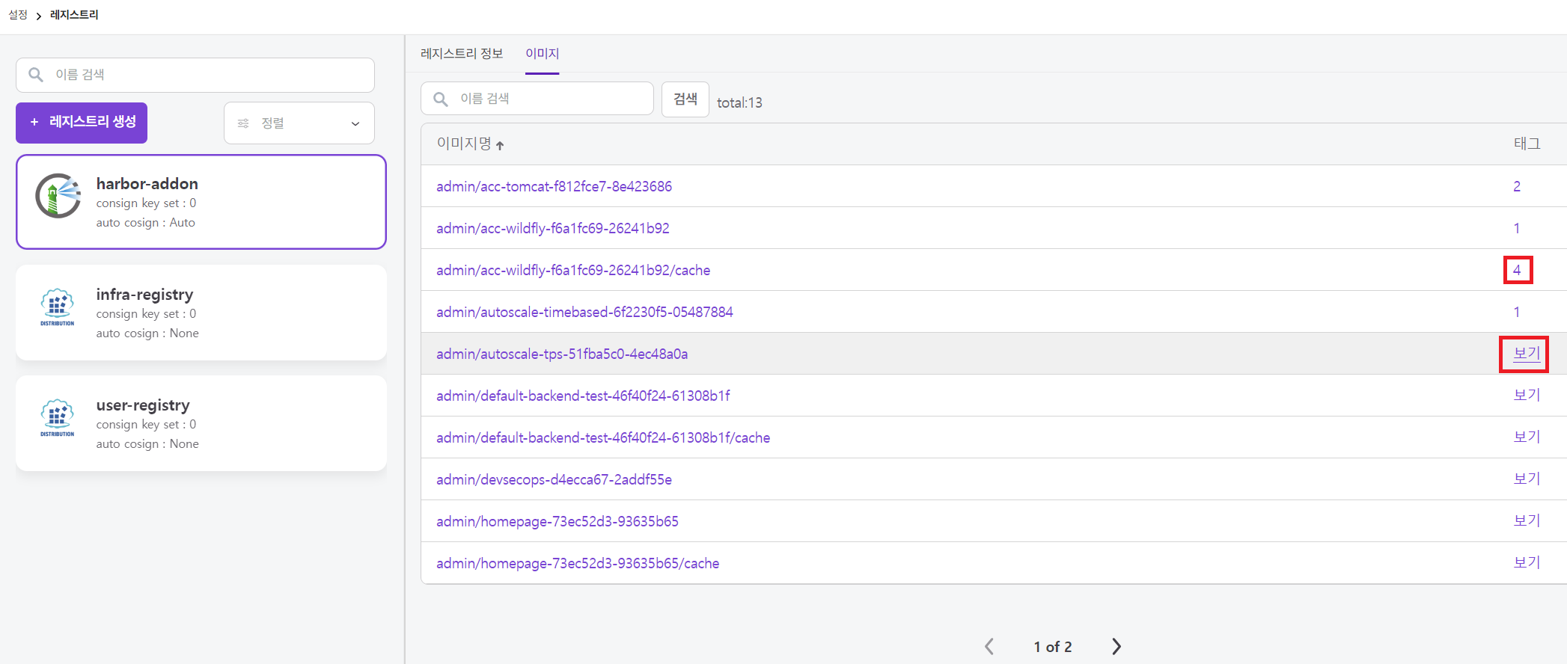The height and width of the screenshot is (664, 1567).
Task: Open image admin/autoscale-tps-51fba5c0-4ec48a0a
Action: (x=562, y=354)
